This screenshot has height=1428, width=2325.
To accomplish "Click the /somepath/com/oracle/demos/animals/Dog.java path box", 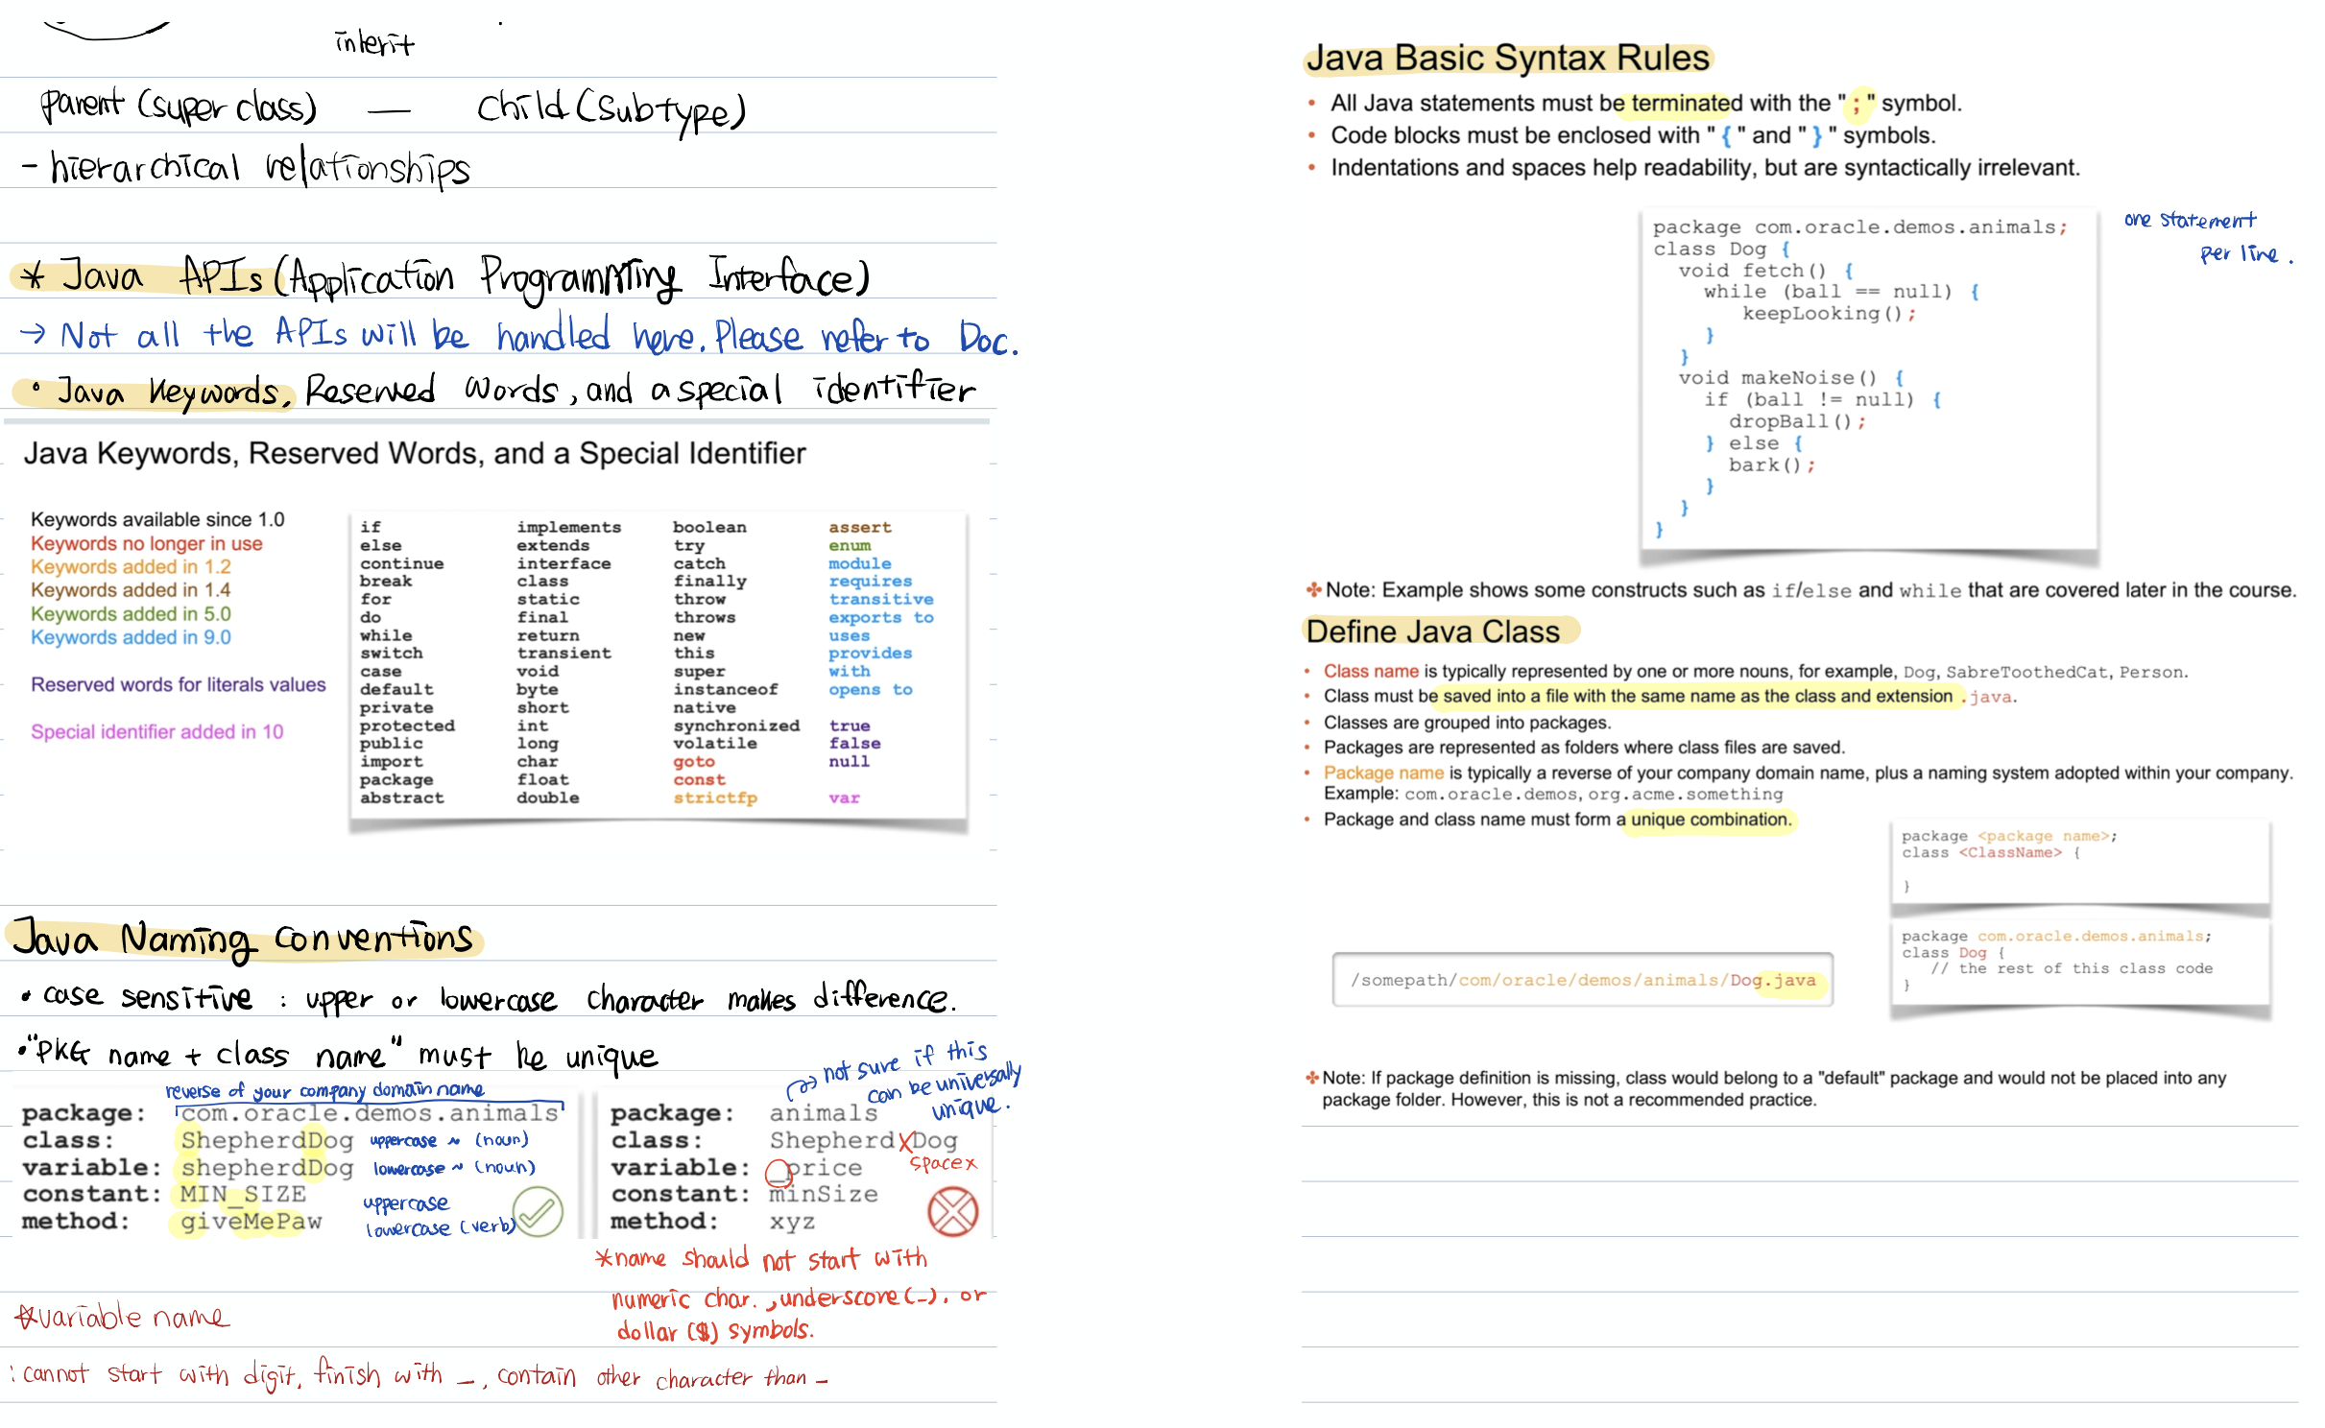I will click(x=1582, y=980).
